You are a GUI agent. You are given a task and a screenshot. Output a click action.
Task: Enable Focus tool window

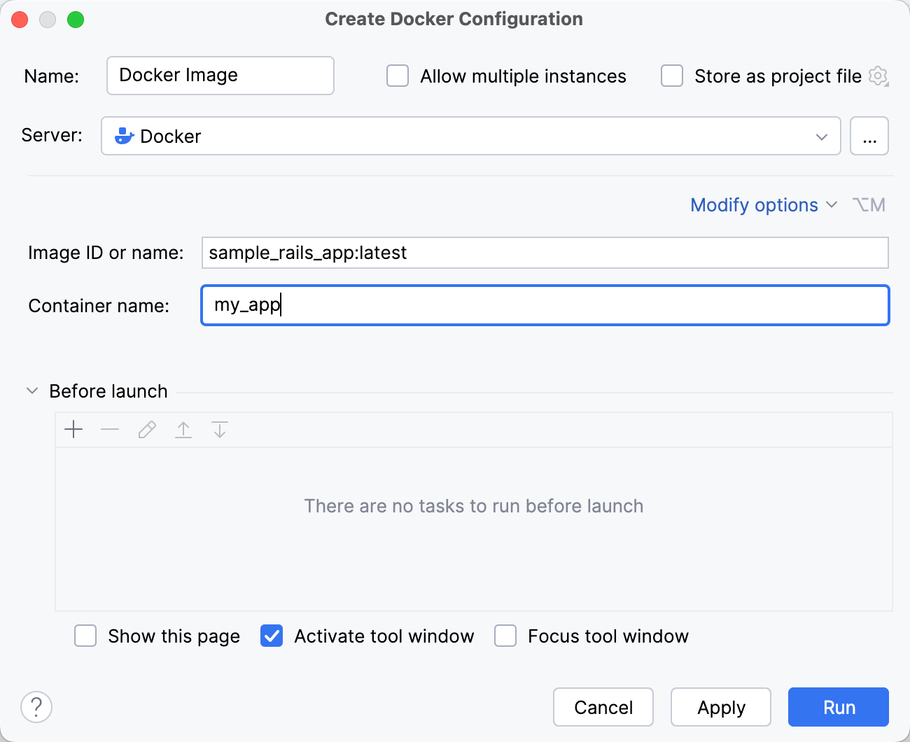(505, 636)
